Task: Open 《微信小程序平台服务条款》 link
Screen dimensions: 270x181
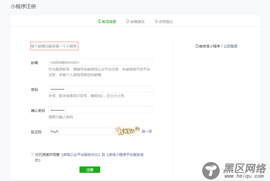Action: coord(125,155)
